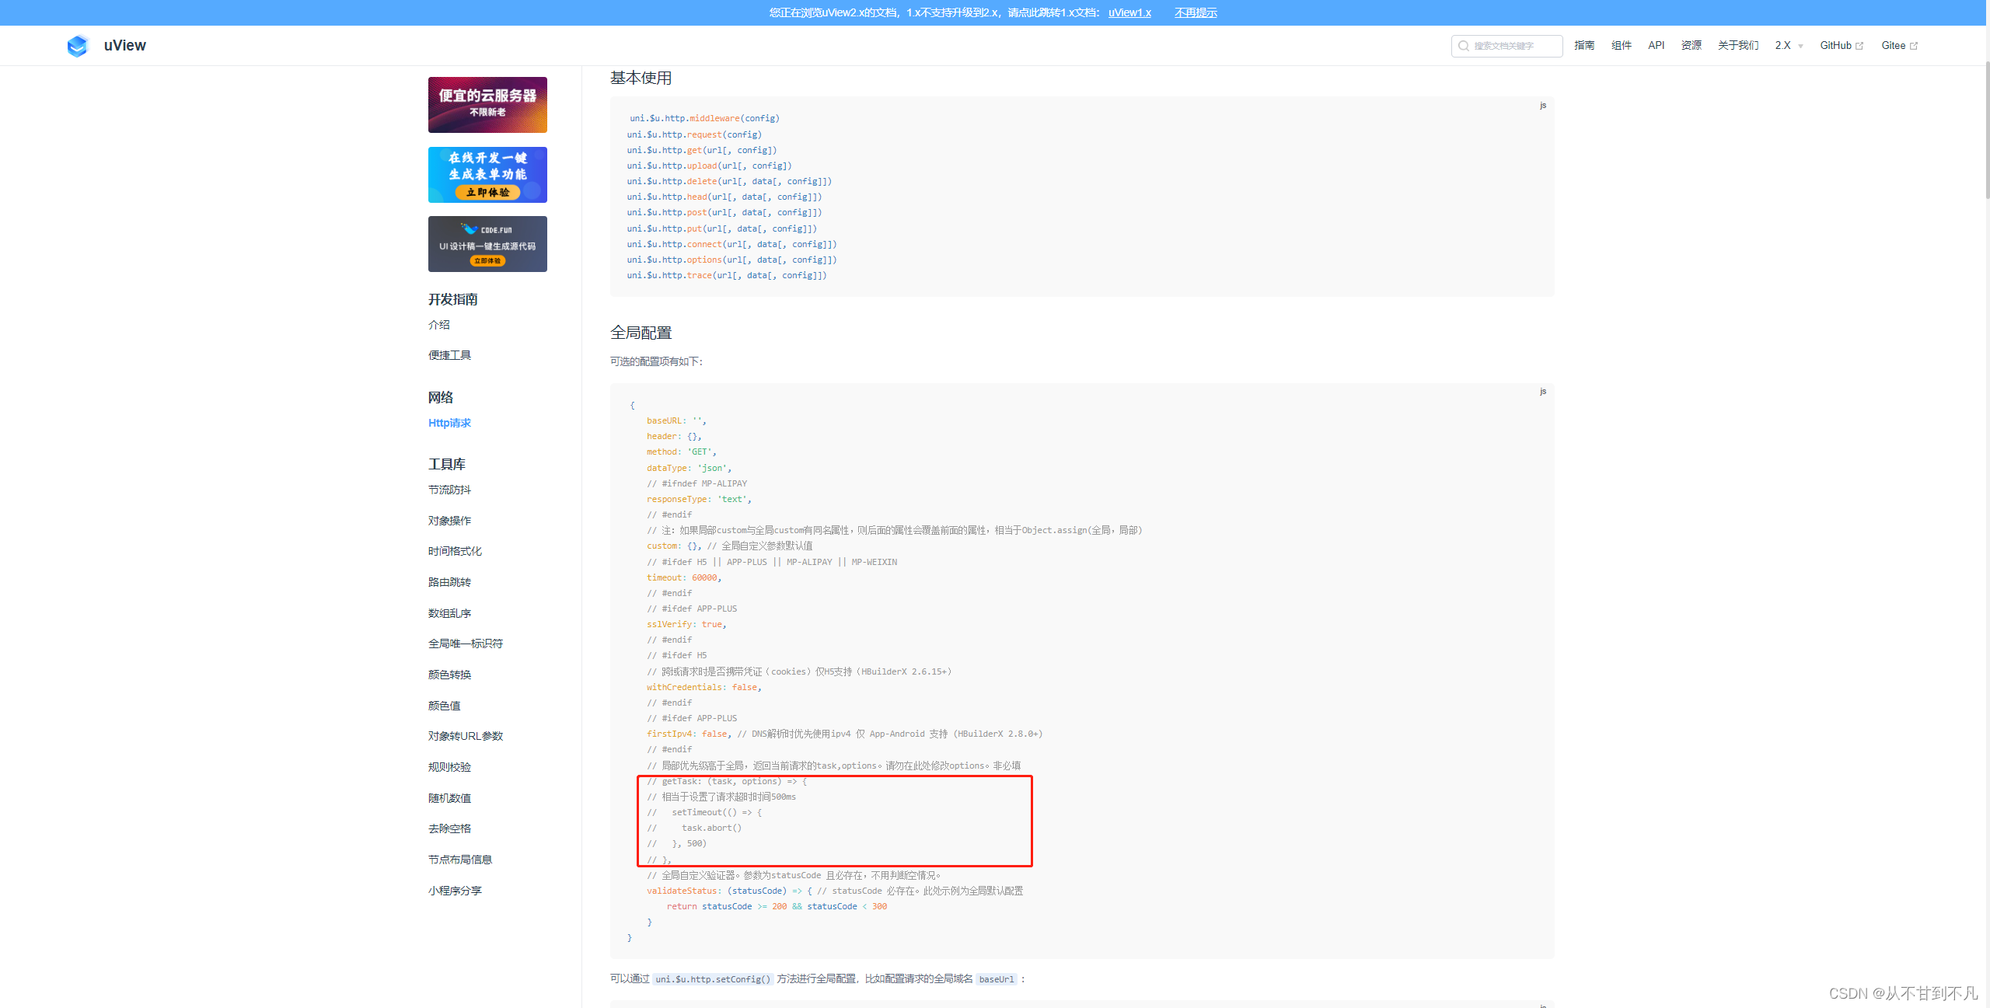Focus the documentation search field
Viewport: 1990px width, 1008px height.
[x=1506, y=46]
